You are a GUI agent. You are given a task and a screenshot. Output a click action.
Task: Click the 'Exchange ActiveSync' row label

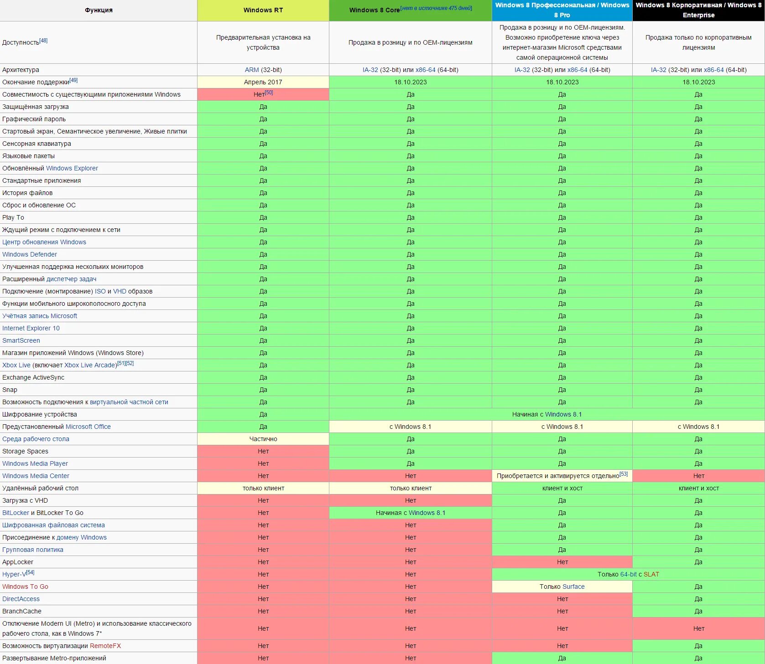pos(33,377)
